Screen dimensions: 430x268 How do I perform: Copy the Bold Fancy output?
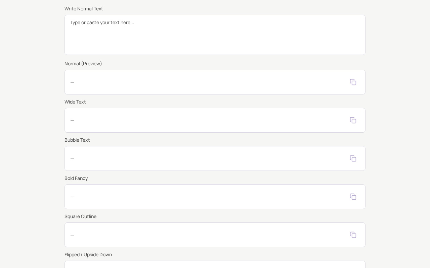click(353, 197)
